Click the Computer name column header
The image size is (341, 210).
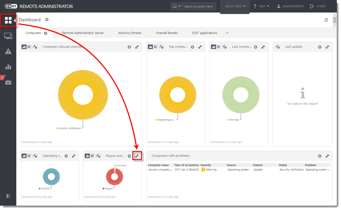tap(158, 165)
